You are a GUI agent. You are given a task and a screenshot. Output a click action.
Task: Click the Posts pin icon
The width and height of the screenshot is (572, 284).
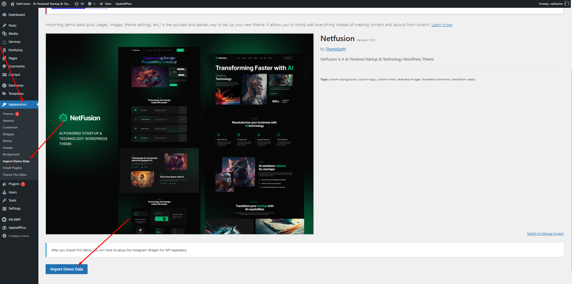point(4,25)
